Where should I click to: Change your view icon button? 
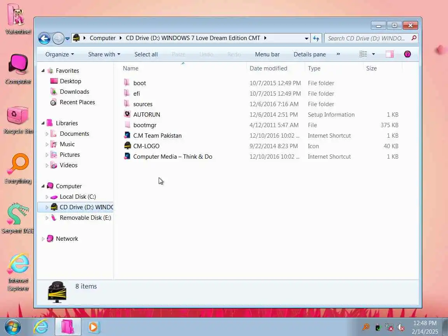pyautogui.click(x=363, y=54)
